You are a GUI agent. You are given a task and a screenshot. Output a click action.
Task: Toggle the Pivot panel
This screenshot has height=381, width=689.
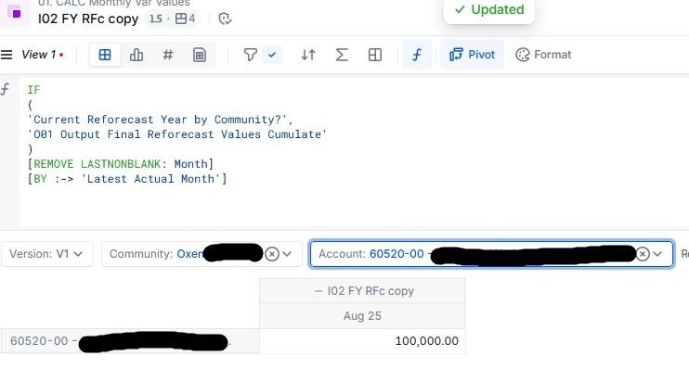pos(472,55)
